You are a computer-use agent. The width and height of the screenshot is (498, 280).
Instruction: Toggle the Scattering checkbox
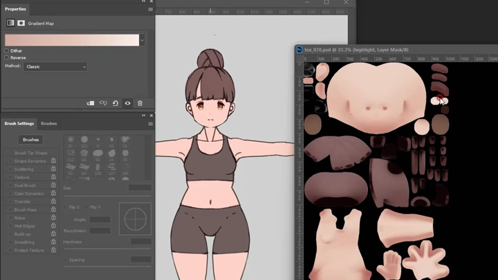pyautogui.click(x=10, y=169)
